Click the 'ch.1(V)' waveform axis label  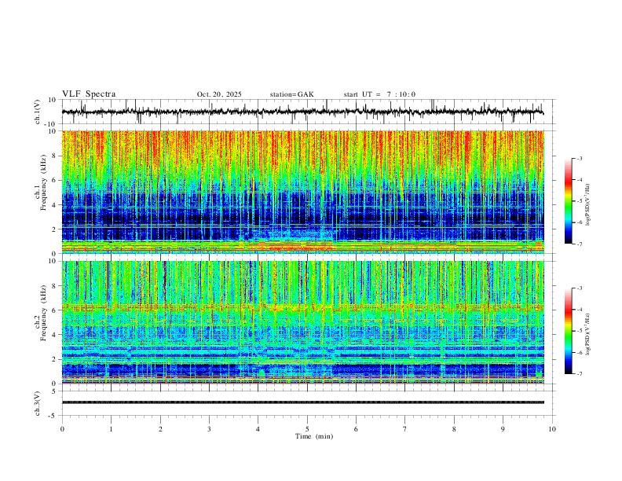38,112
